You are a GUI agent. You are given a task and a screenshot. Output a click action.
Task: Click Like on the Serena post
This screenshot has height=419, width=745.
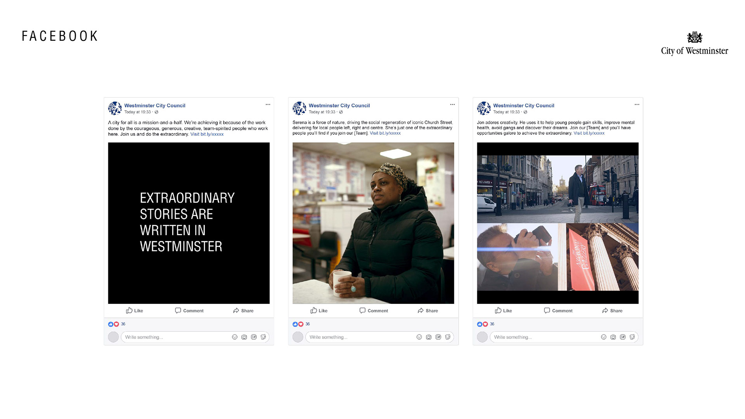[x=319, y=311]
